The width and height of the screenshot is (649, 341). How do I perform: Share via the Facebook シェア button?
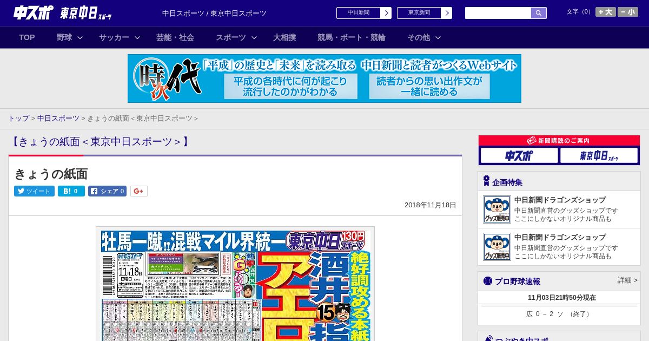(108, 191)
